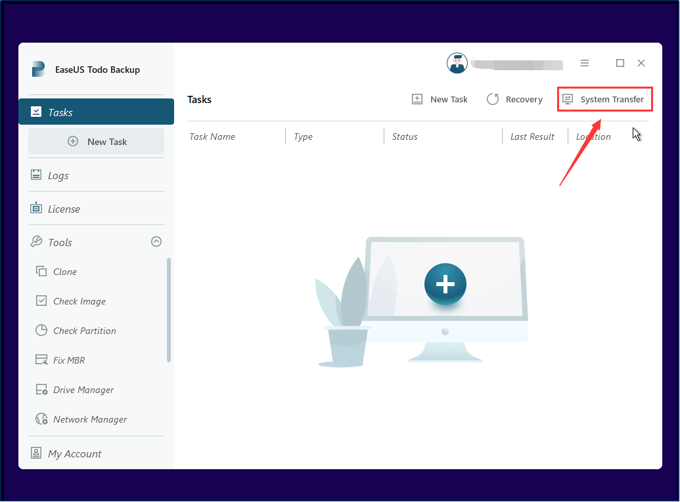The image size is (680, 502).
Task: Click the Fix MBR icon
Action: coord(41,360)
